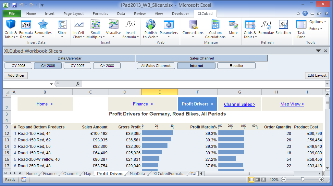Open the Quick Access Toolbar customize dropdown
The height and width of the screenshot is (186, 333).
pyautogui.click(x=42, y=5)
